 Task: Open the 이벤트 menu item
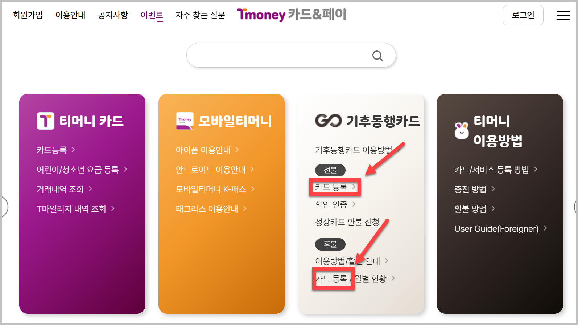coord(152,15)
